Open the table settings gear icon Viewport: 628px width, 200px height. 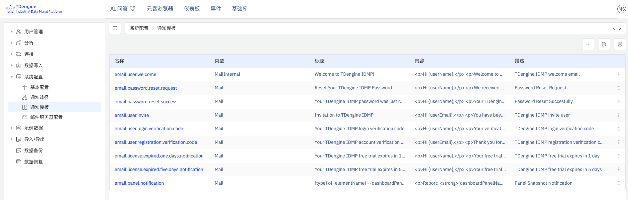point(620,44)
